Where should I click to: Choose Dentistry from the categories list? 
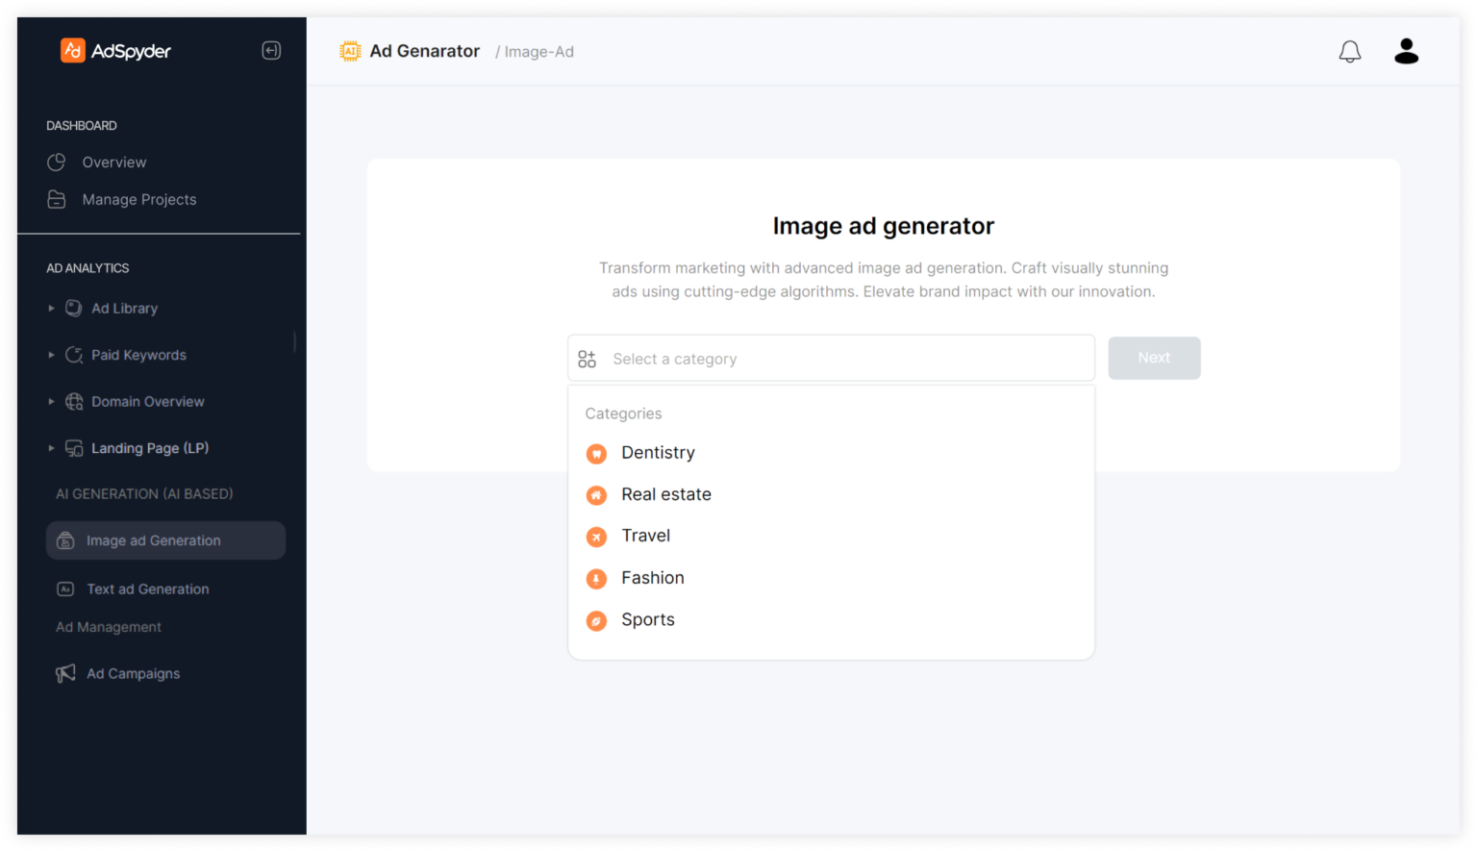[x=658, y=453]
